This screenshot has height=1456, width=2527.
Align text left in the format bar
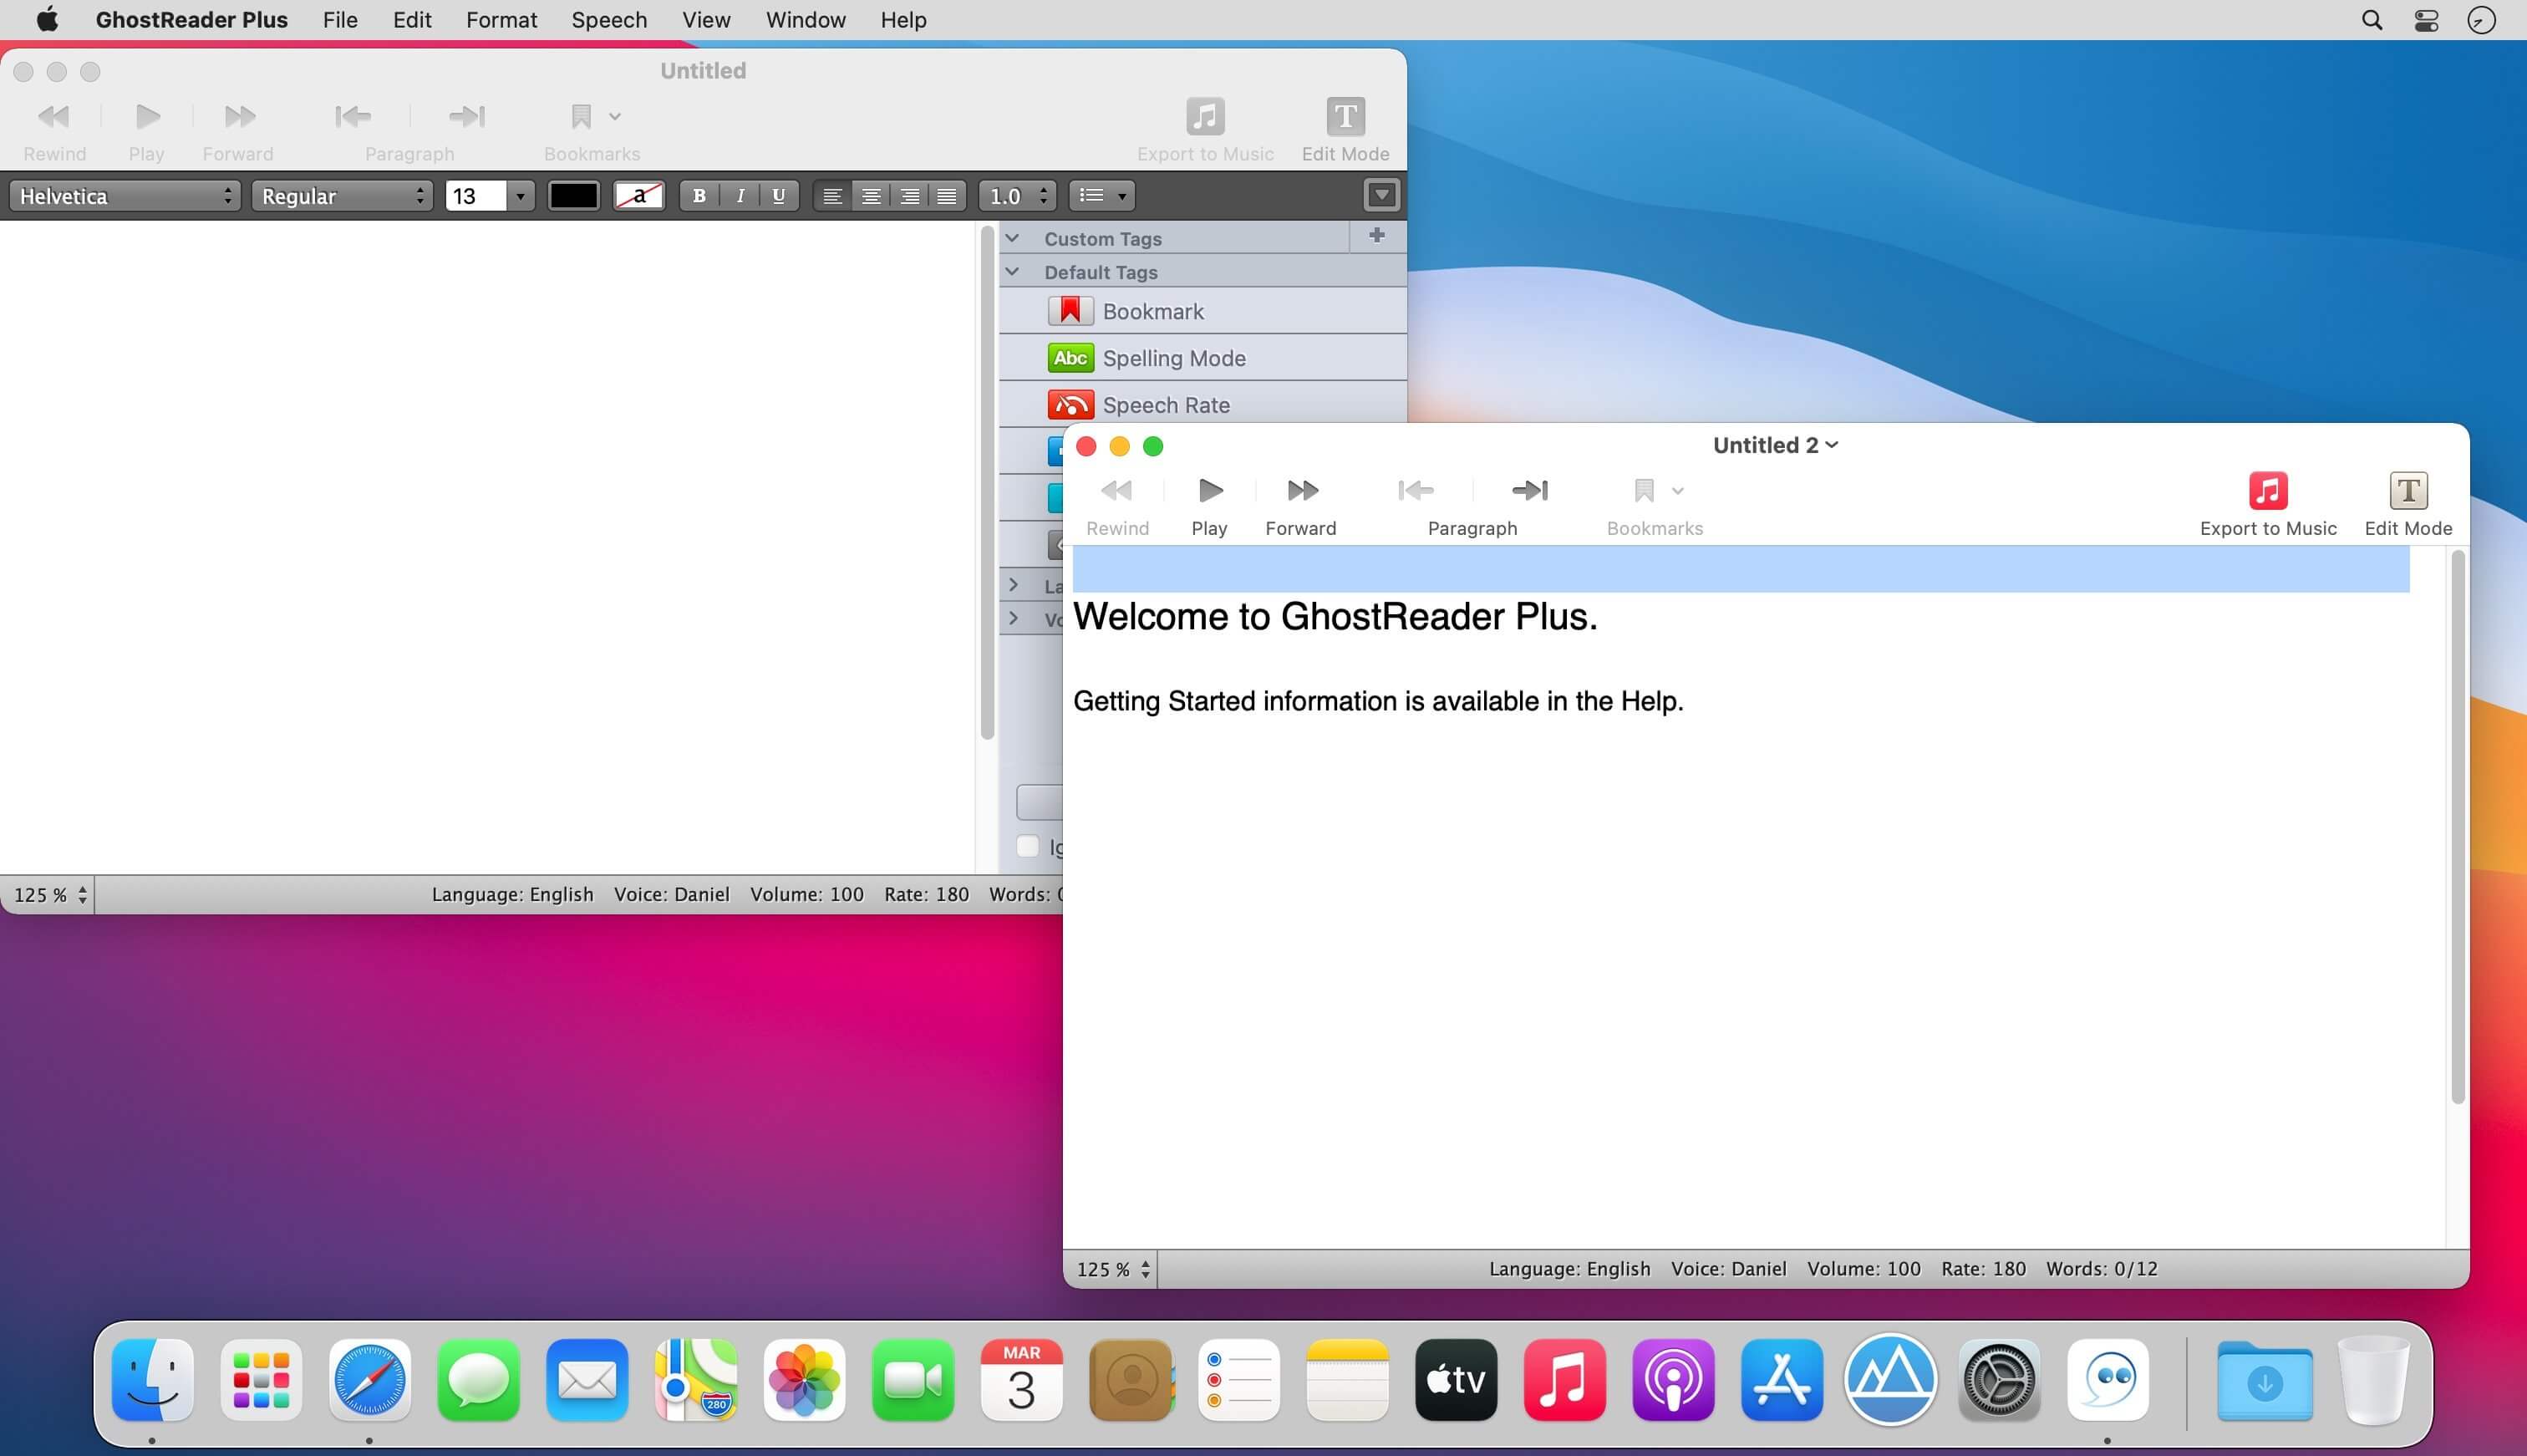[831, 196]
